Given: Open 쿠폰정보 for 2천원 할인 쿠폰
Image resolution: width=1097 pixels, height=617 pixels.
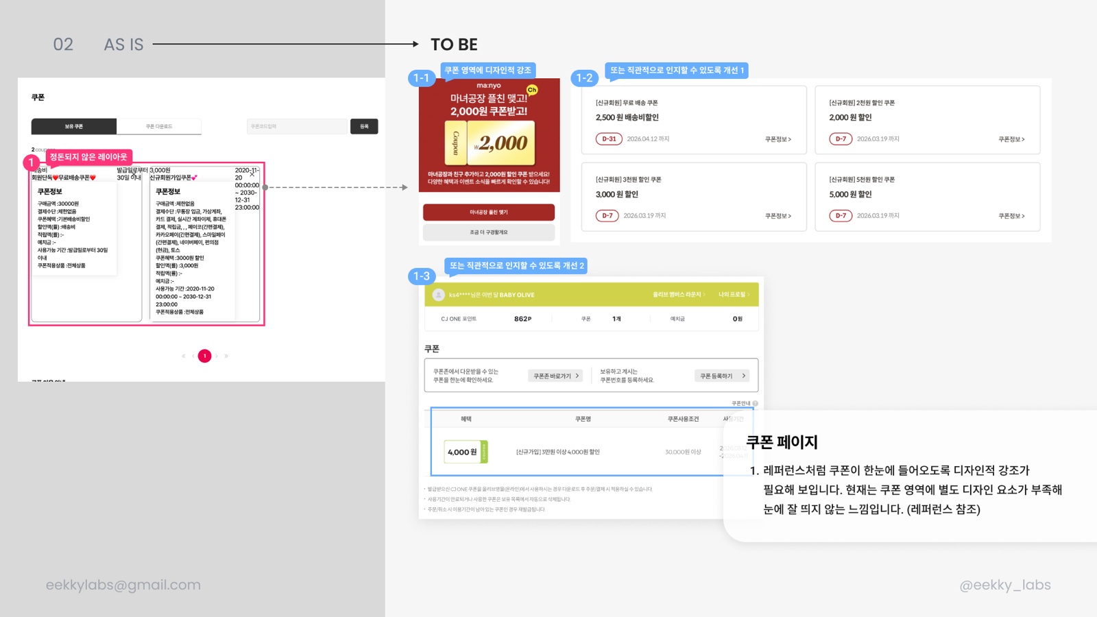Looking at the screenshot, I should pyautogui.click(x=1011, y=139).
